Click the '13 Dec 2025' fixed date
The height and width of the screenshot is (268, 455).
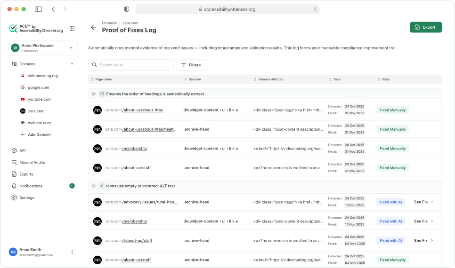[x=354, y=205]
